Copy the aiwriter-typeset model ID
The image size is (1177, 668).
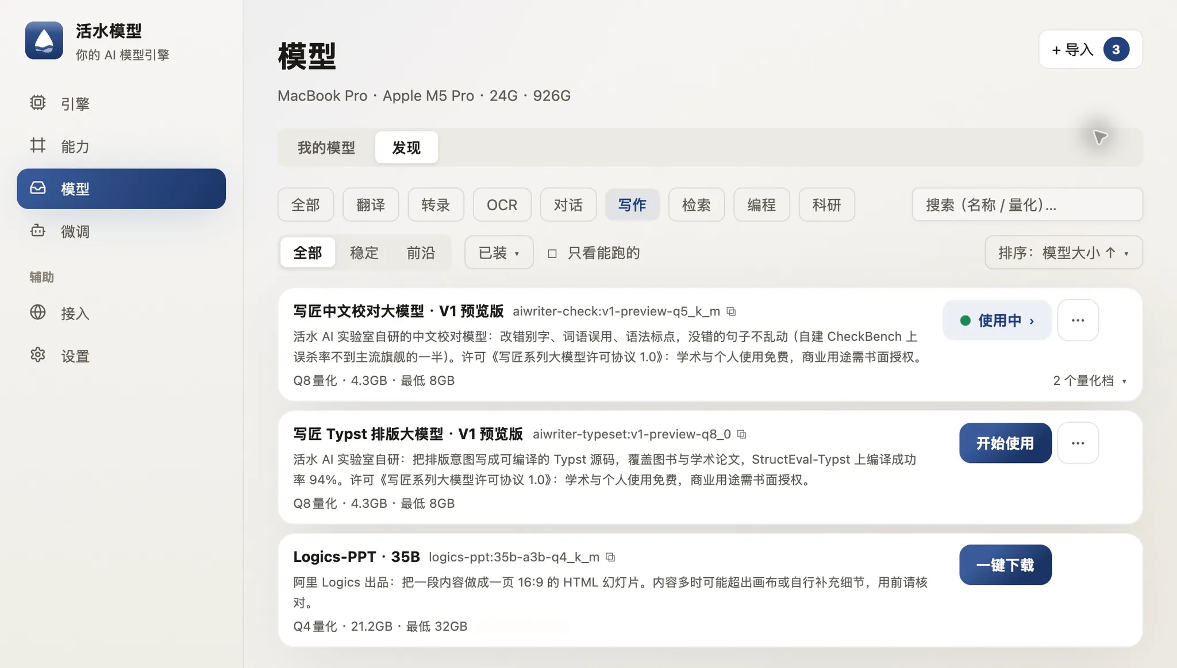(x=742, y=434)
